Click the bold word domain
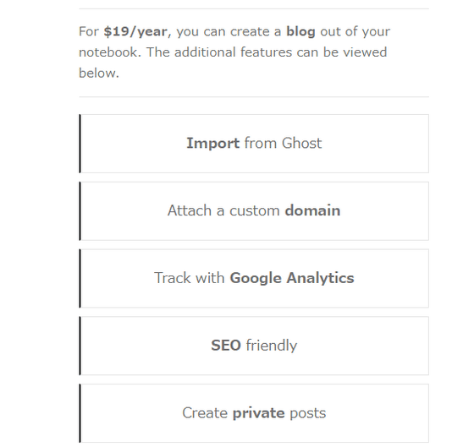The width and height of the screenshot is (474, 447). point(312,210)
